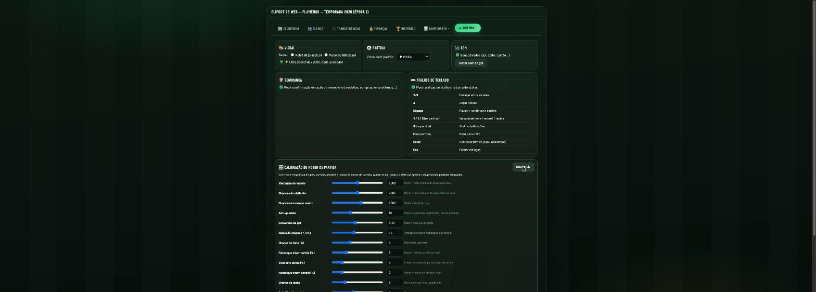
Task: Click the 'Velocidade lenta / normal / rápida' row
Action: point(473,118)
